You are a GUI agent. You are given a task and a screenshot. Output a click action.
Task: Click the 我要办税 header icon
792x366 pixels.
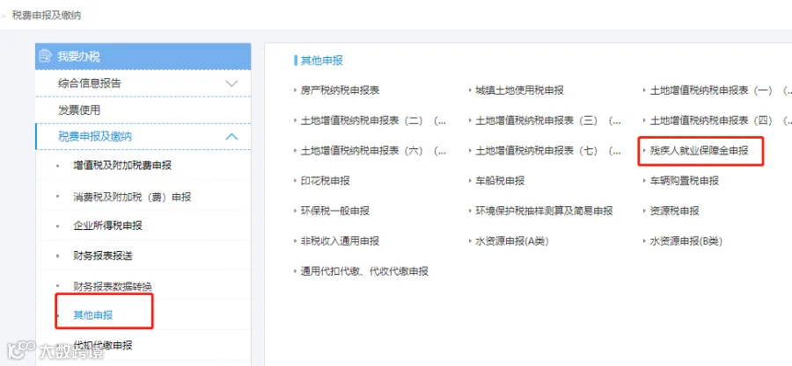pos(45,55)
